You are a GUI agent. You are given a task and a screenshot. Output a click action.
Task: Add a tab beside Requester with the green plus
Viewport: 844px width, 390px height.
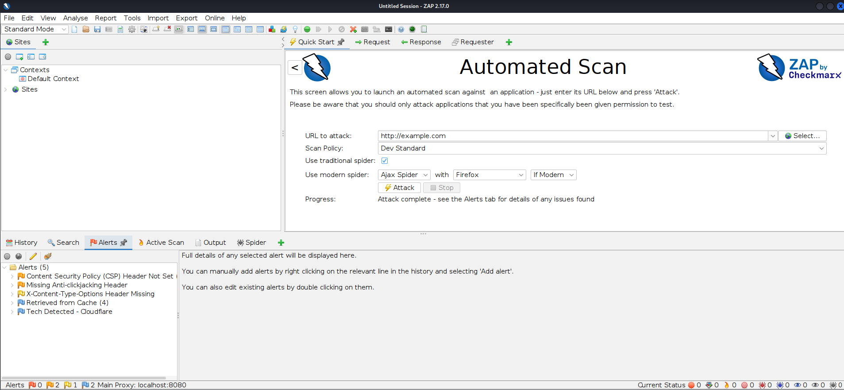pos(509,42)
